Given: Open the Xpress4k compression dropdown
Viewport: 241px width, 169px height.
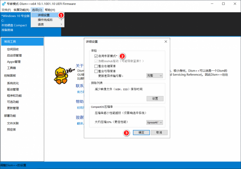Looking at the screenshot, I should (155, 122).
